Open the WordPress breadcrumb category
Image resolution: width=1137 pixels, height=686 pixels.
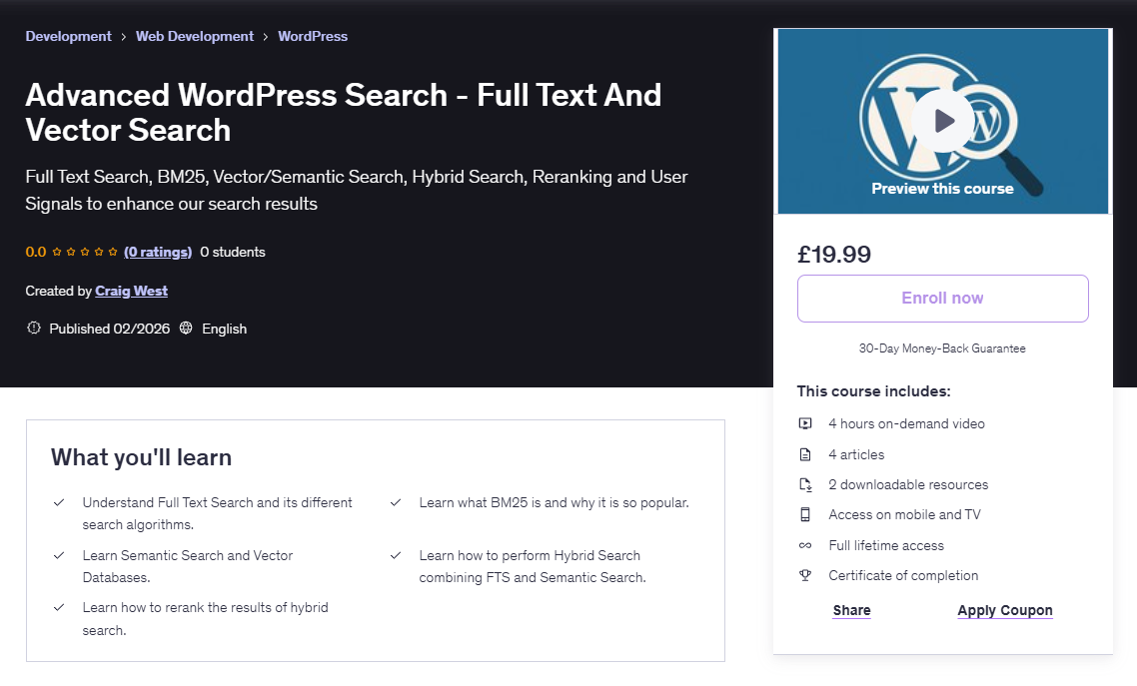tap(313, 36)
